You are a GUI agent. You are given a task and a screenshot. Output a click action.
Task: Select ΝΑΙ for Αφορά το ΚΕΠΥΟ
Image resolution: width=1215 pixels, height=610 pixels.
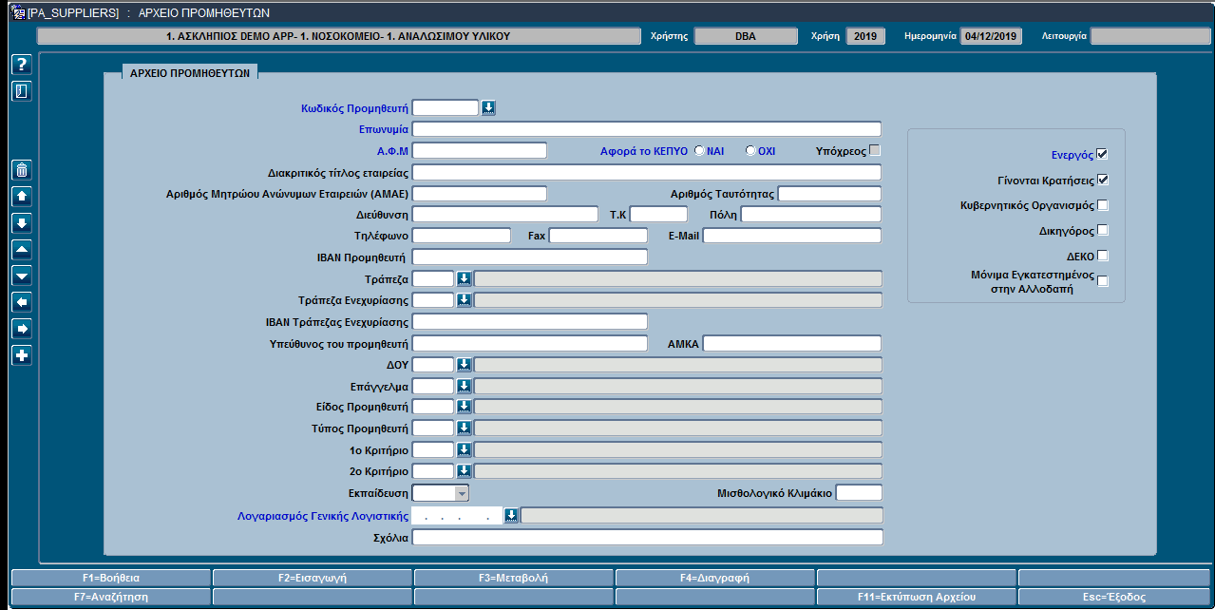(x=700, y=151)
